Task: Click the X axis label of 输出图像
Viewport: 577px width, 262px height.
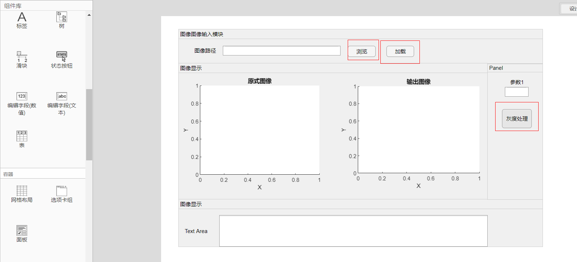Action: (x=418, y=186)
